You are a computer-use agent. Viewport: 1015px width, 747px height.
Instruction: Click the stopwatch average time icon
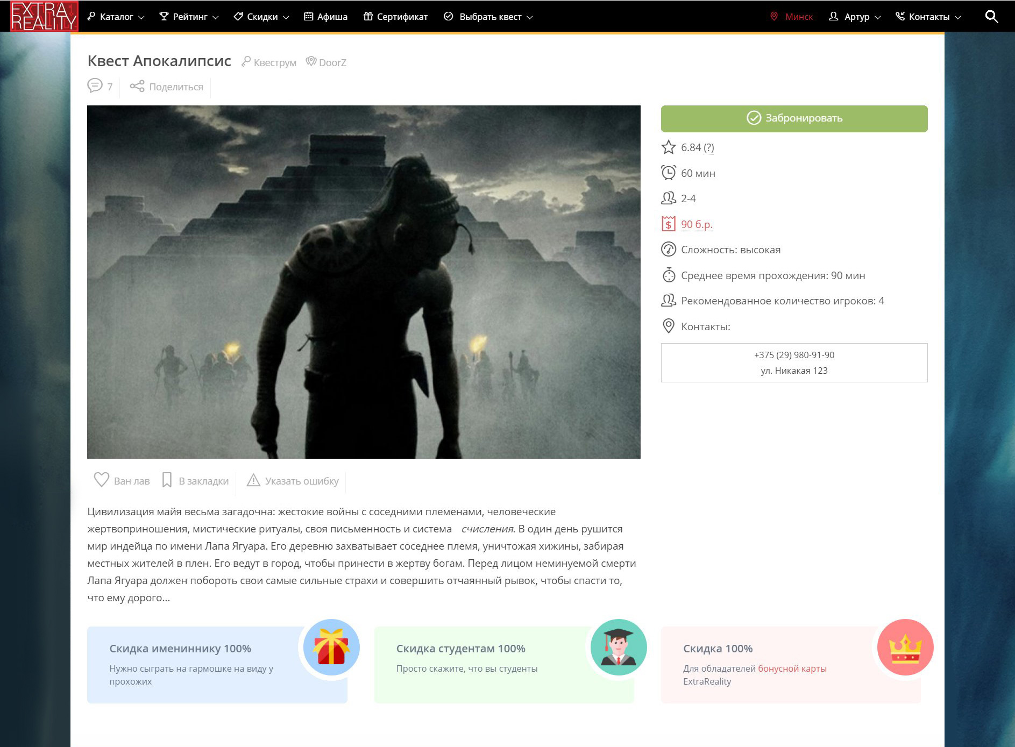[669, 275]
